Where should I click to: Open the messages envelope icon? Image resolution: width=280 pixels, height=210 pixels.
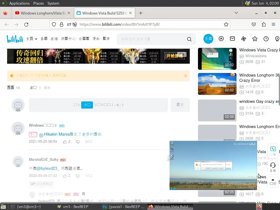[x=232, y=39]
